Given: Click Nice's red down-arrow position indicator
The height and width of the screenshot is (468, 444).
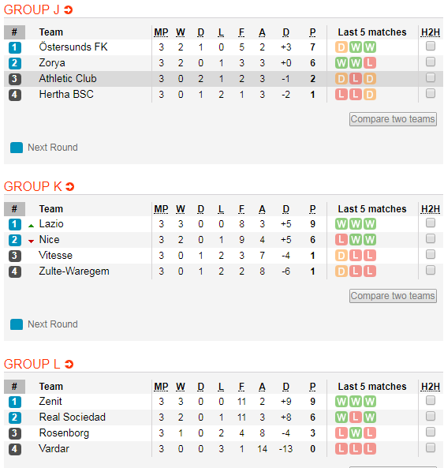Looking at the screenshot, I should click(31, 241).
